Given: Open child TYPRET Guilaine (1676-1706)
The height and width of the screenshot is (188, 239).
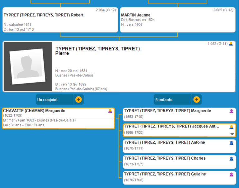Looking at the screenshot, I should point(165,174).
